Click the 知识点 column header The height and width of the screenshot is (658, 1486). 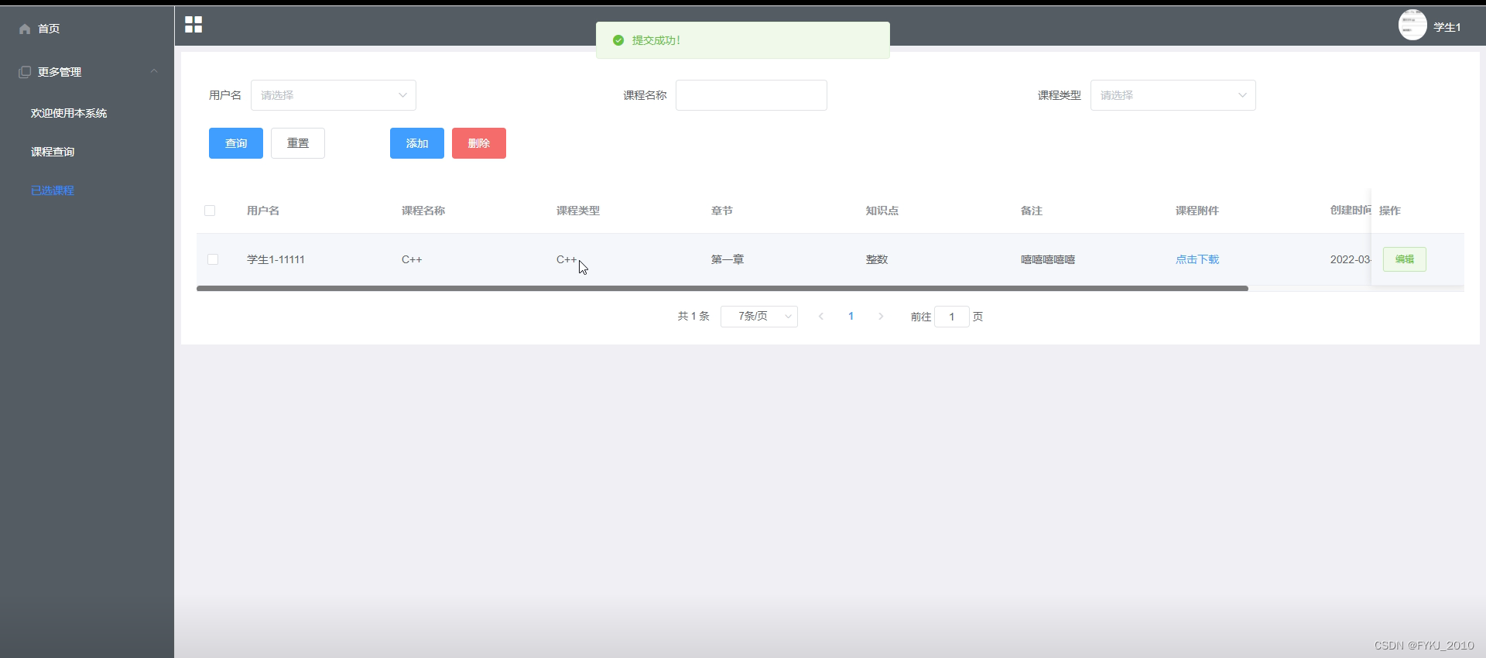pyautogui.click(x=882, y=211)
